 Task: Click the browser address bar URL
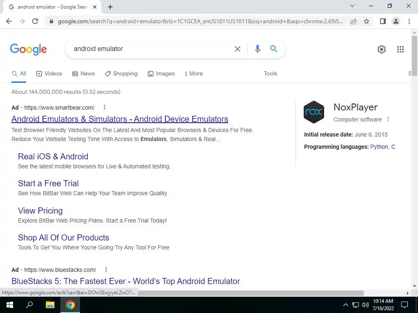tap(200, 21)
